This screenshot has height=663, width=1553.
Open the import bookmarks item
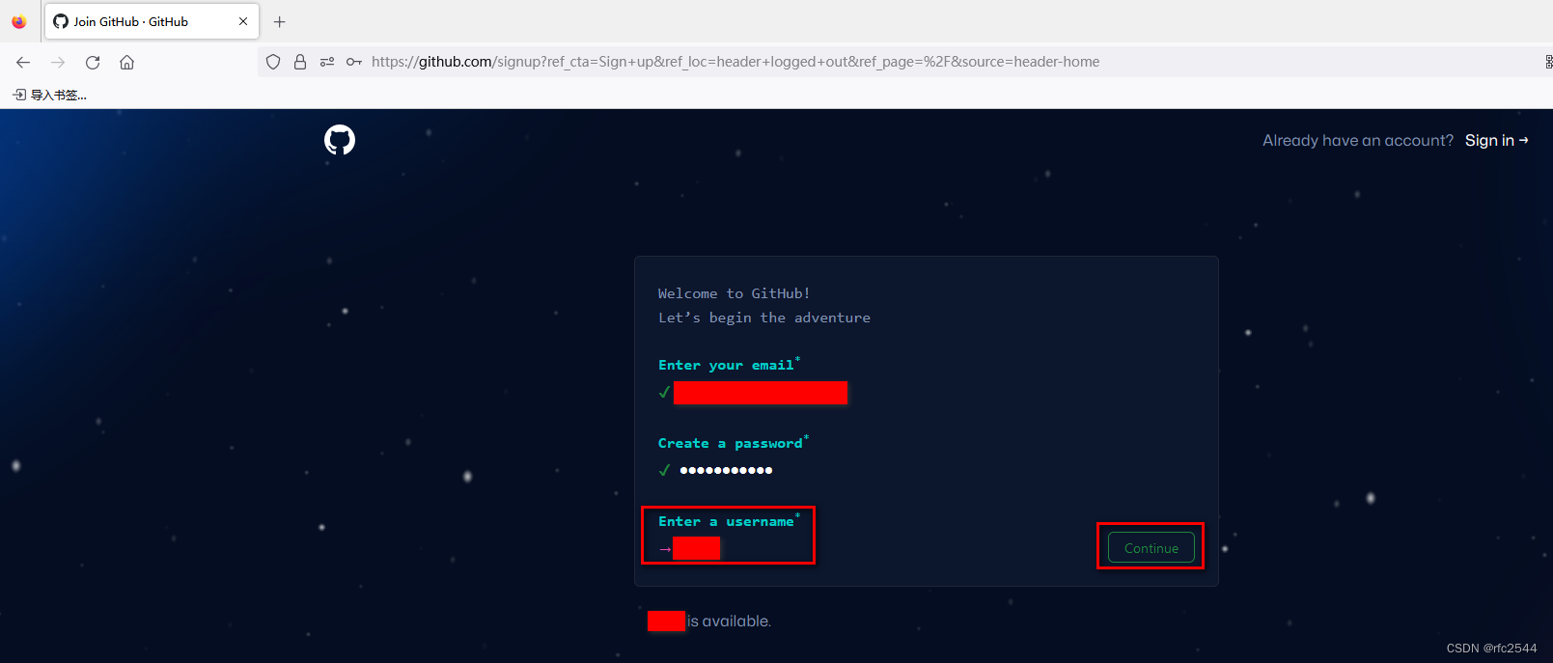click(50, 95)
